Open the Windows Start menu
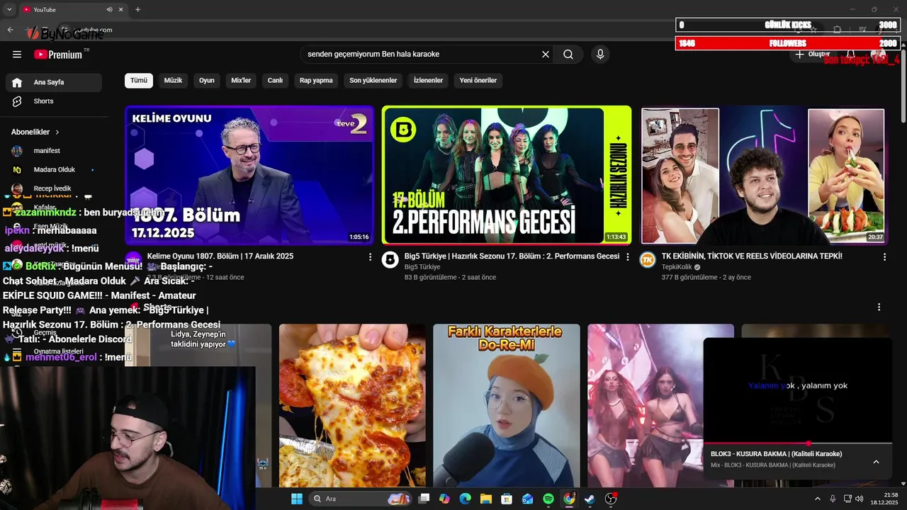Viewport: 907px width, 510px height. point(297,499)
